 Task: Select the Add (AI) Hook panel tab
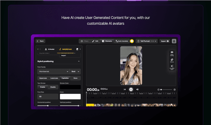[x=66, y=49]
